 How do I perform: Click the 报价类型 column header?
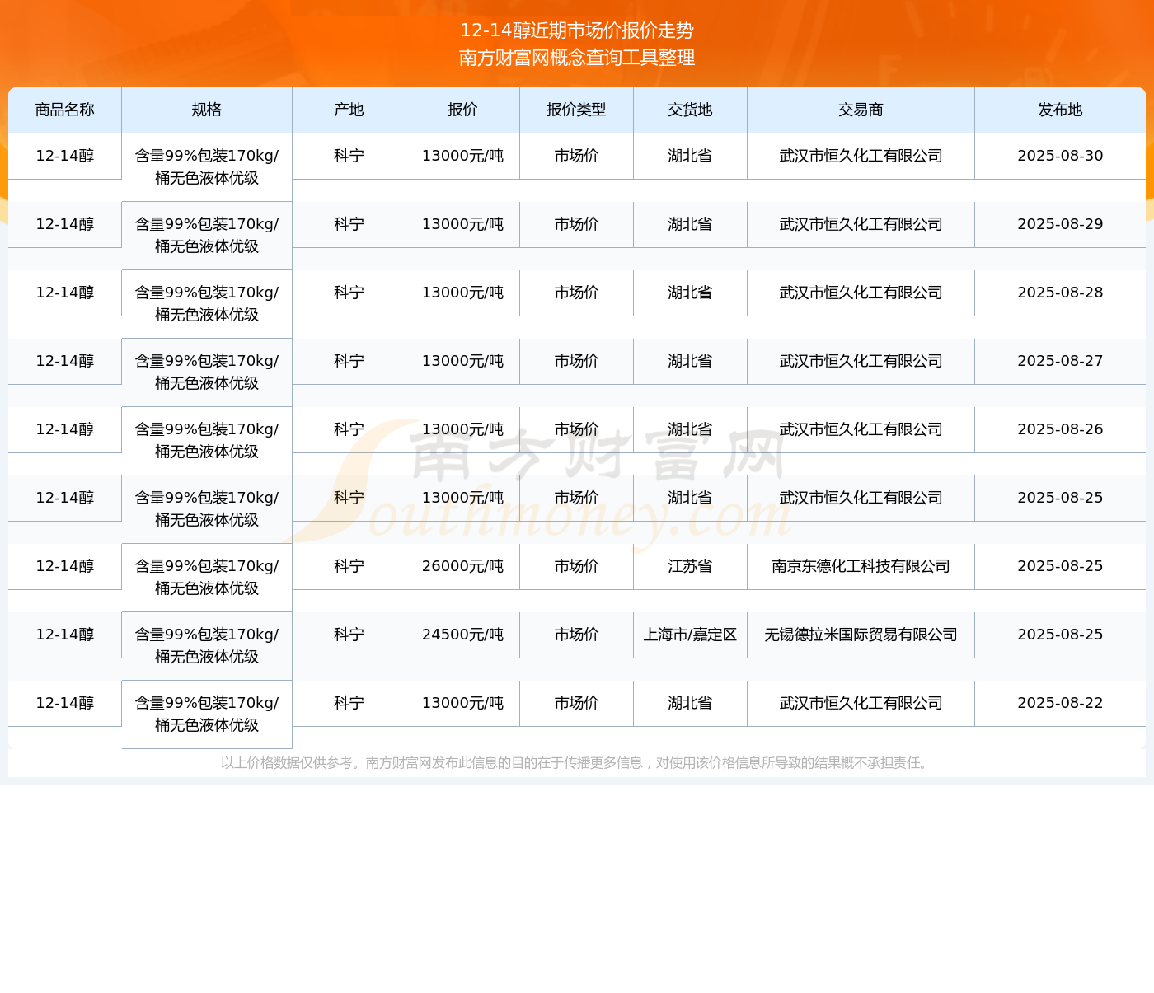coord(577,110)
